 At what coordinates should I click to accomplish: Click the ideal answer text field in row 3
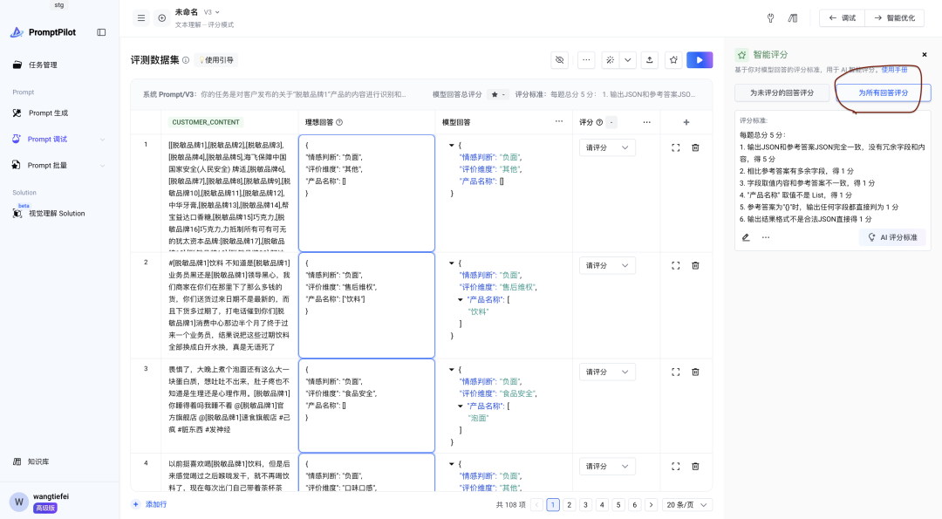click(366, 406)
